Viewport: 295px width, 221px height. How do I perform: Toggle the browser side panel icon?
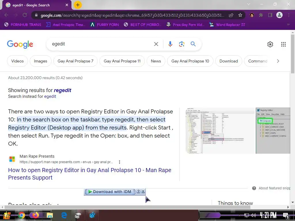coord(270,15)
